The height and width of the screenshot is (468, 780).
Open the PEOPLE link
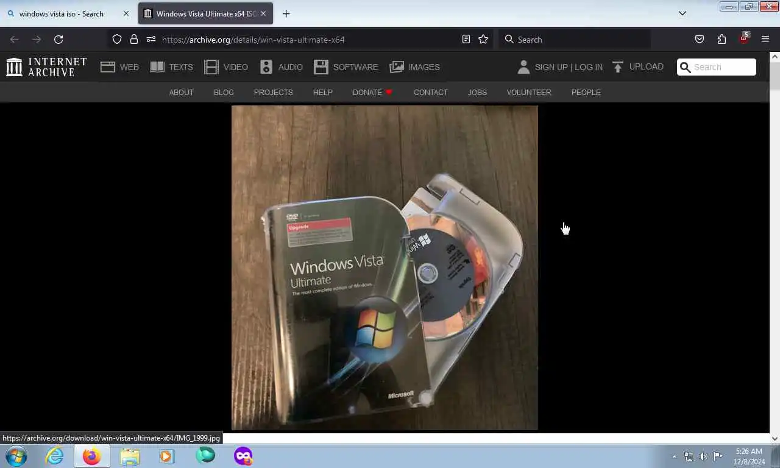tap(586, 93)
